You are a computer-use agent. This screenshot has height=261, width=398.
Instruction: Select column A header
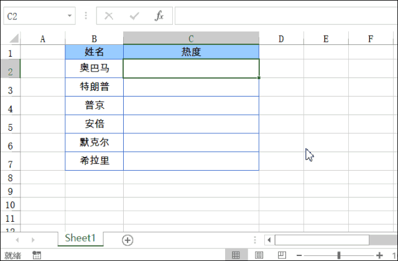(43, 39)
